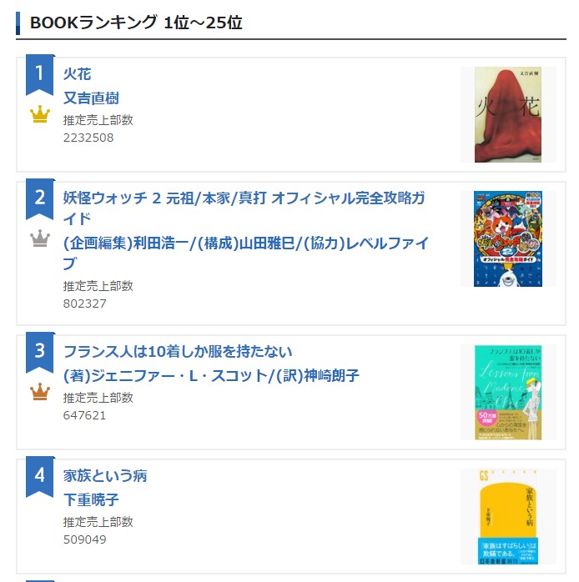This screenshot has height=582, width=579.
Task: View the teal フランス人 book cover thumbnail
Action: (x=507, y=393)
